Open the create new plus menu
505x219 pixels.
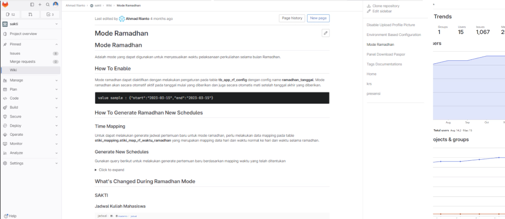pyautogui.click(x=40, y=5)
